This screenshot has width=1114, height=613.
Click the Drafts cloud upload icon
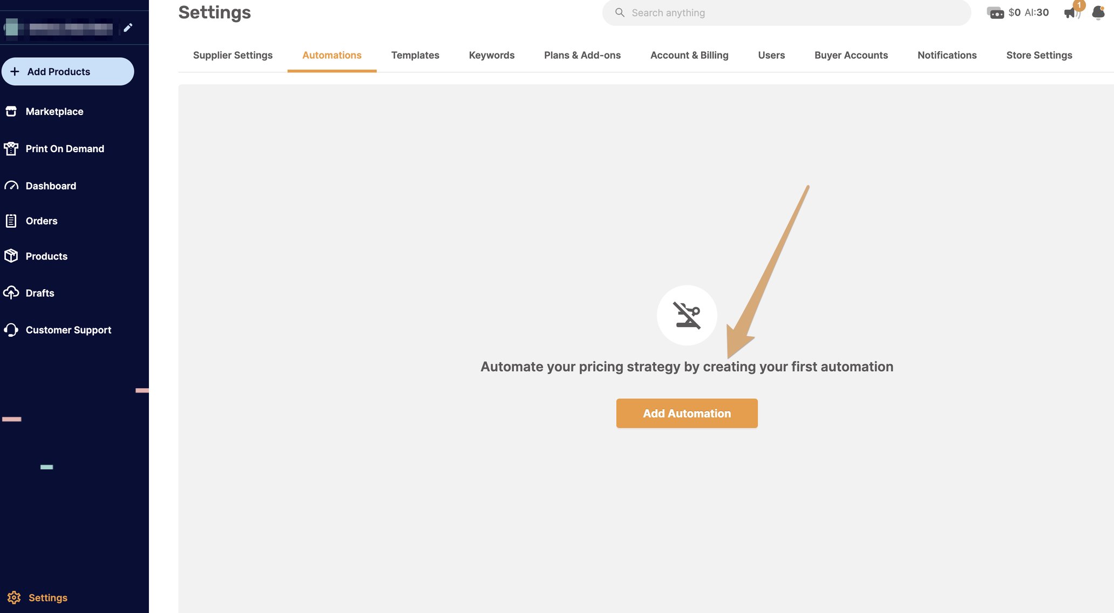click(x=11, y=292)
